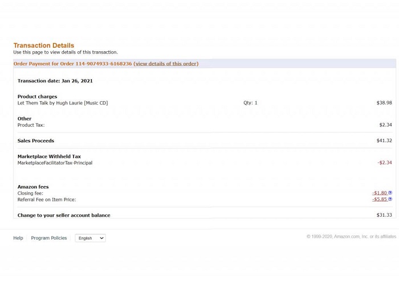Click the -$5.85 referral fee link
This screenshot has width=399, height=281.
point(380,199)
